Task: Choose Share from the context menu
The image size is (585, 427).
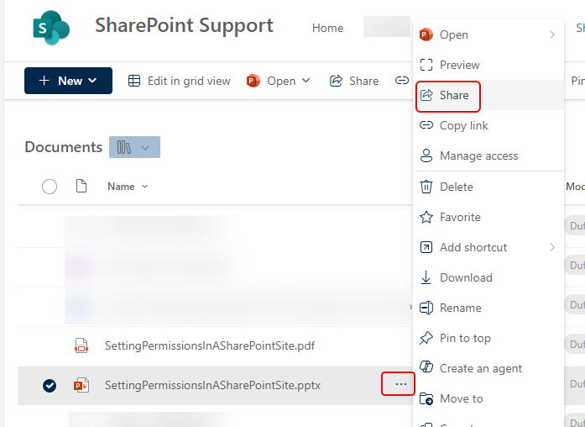Action: click(x=454, y=95)
